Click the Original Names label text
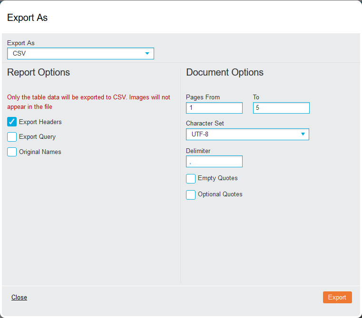 coord(40,152)
